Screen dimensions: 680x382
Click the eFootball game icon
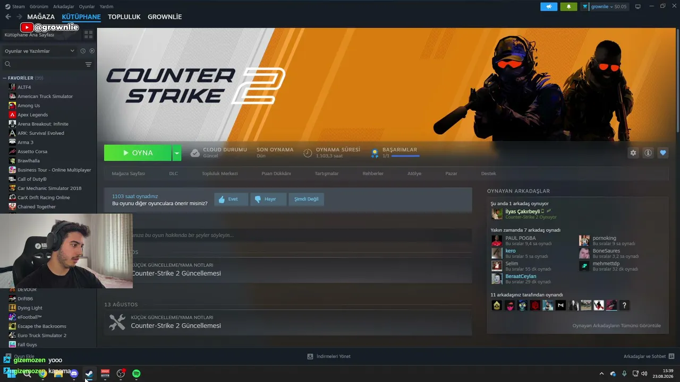pyautogui.click(x=12, y=317)
